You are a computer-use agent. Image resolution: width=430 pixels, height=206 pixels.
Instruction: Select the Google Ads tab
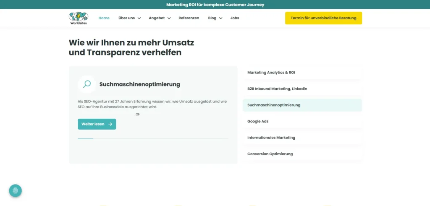point(302,121)
